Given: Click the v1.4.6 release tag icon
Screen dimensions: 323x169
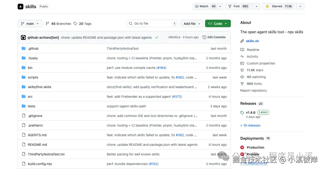Looking at the screenshot, I should [x=242, y=112].
